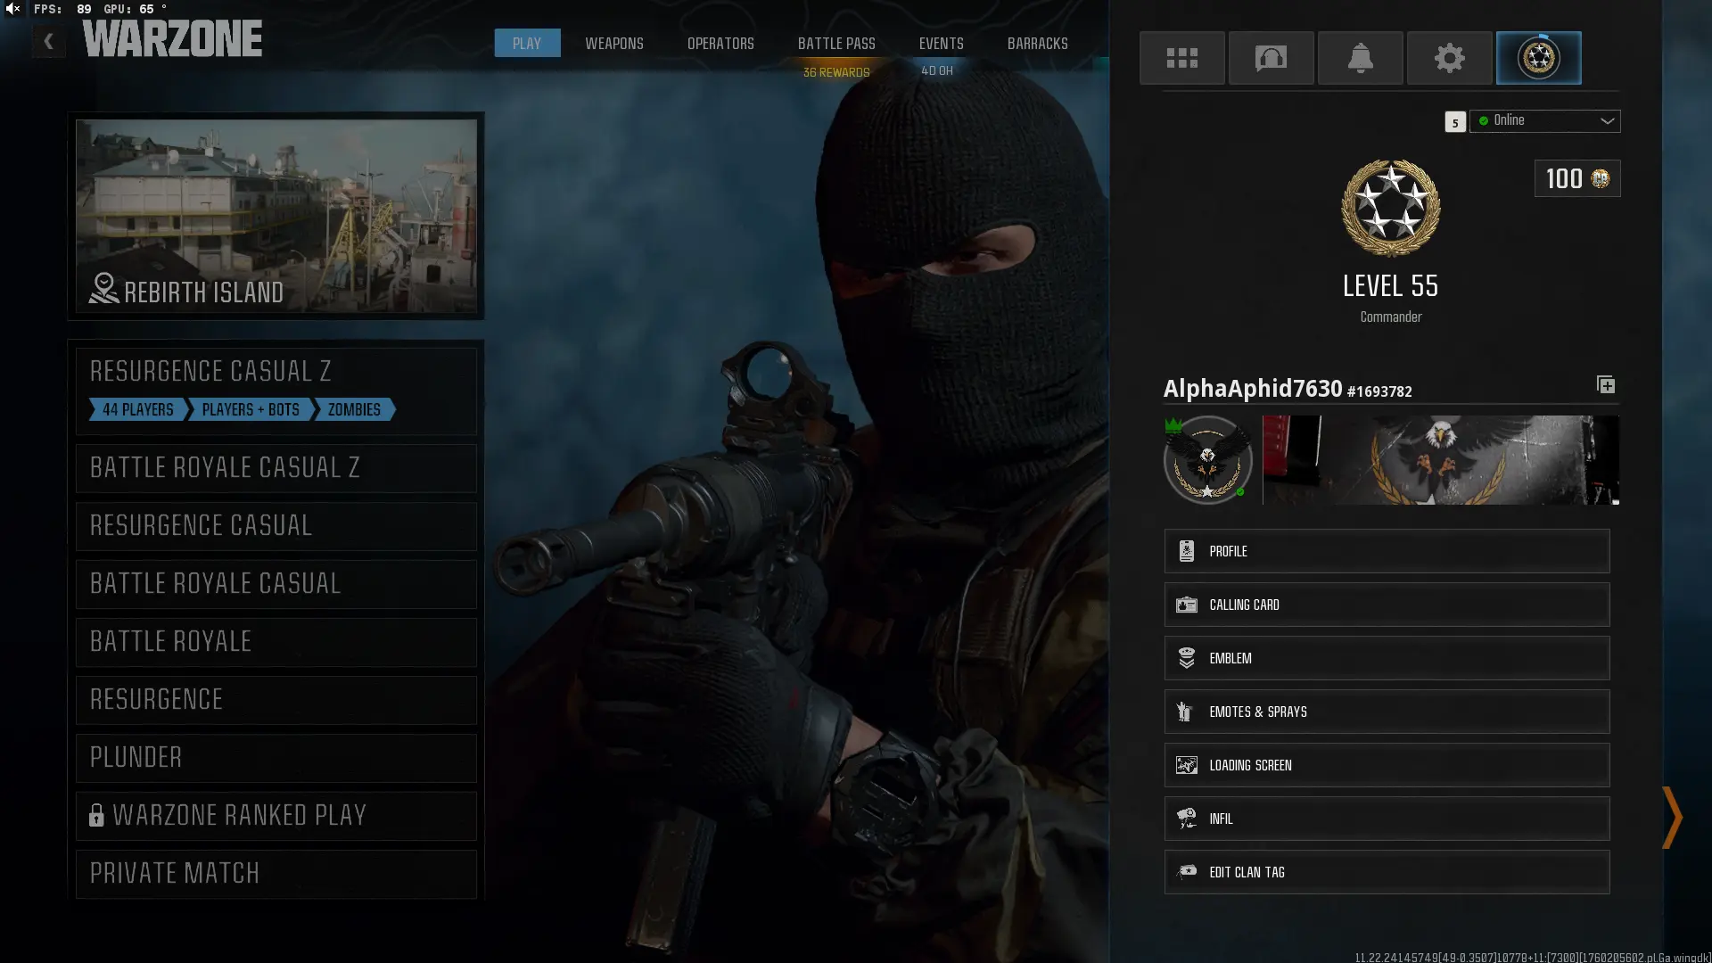Click the COD Points coin balance
The width and height of the screenshot is (1712, 963).
coord(1576,178)
